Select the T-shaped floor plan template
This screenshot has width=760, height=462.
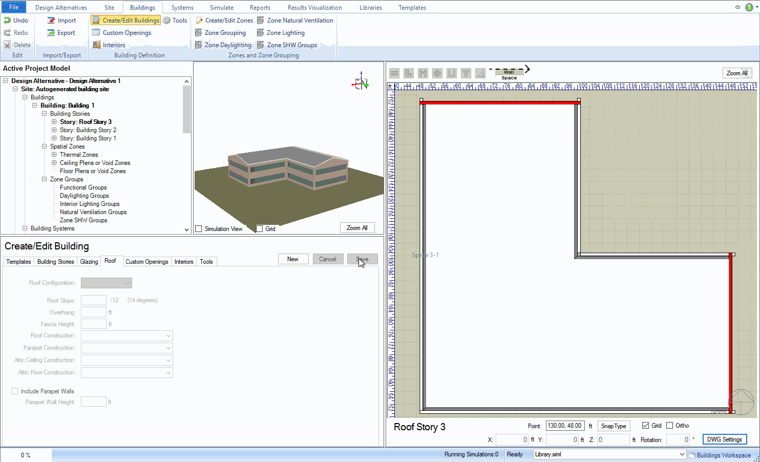pos(466,73)
